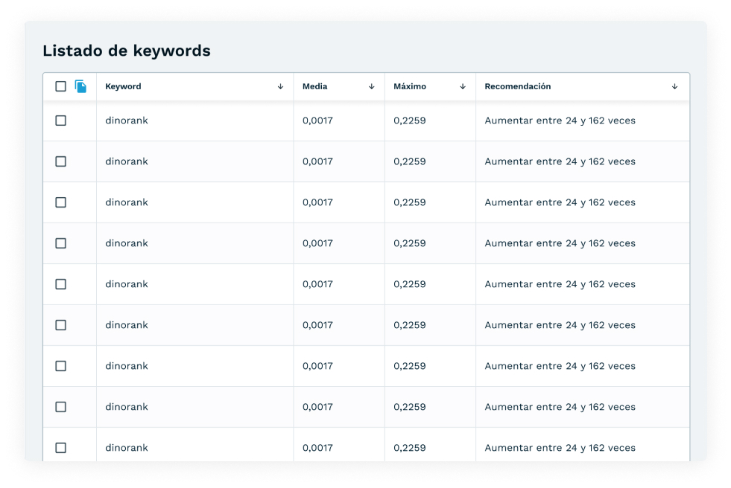Click the 0,2259 value in the third row

(x=410, y=202)
